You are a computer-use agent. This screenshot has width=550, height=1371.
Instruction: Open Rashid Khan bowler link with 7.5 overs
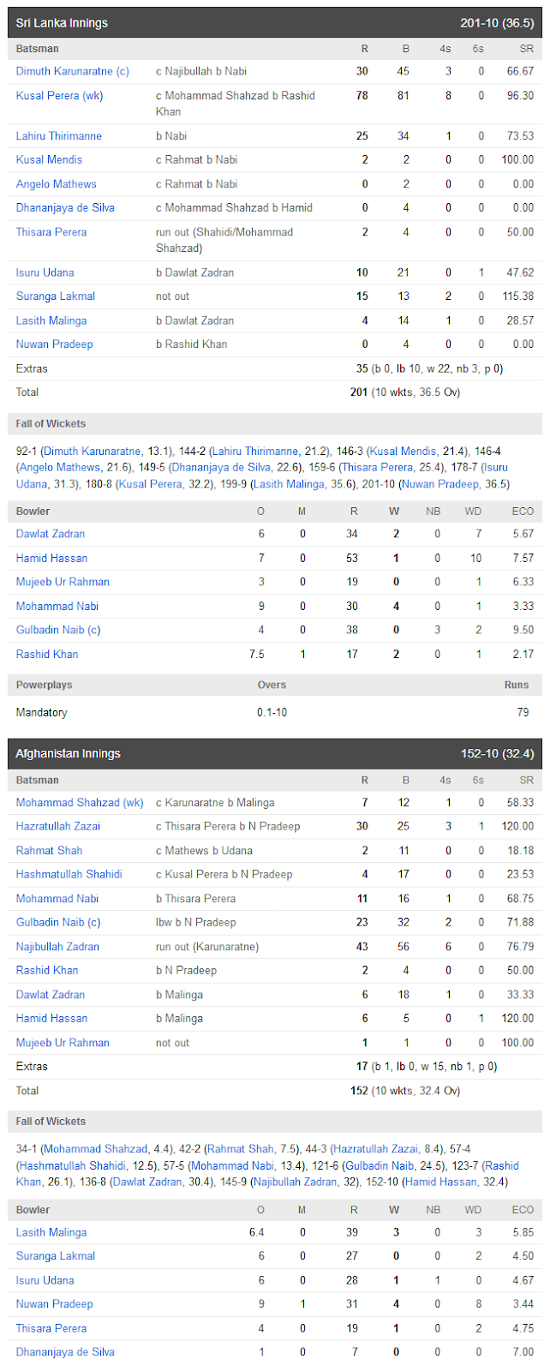[47, 654]
